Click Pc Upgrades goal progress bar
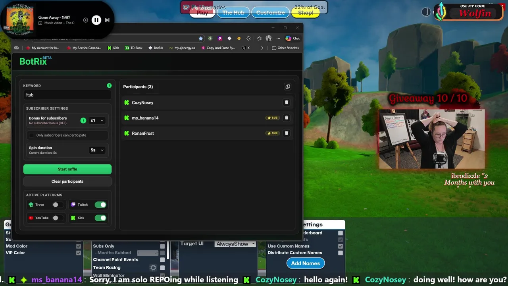 click(x=254, y=7)
